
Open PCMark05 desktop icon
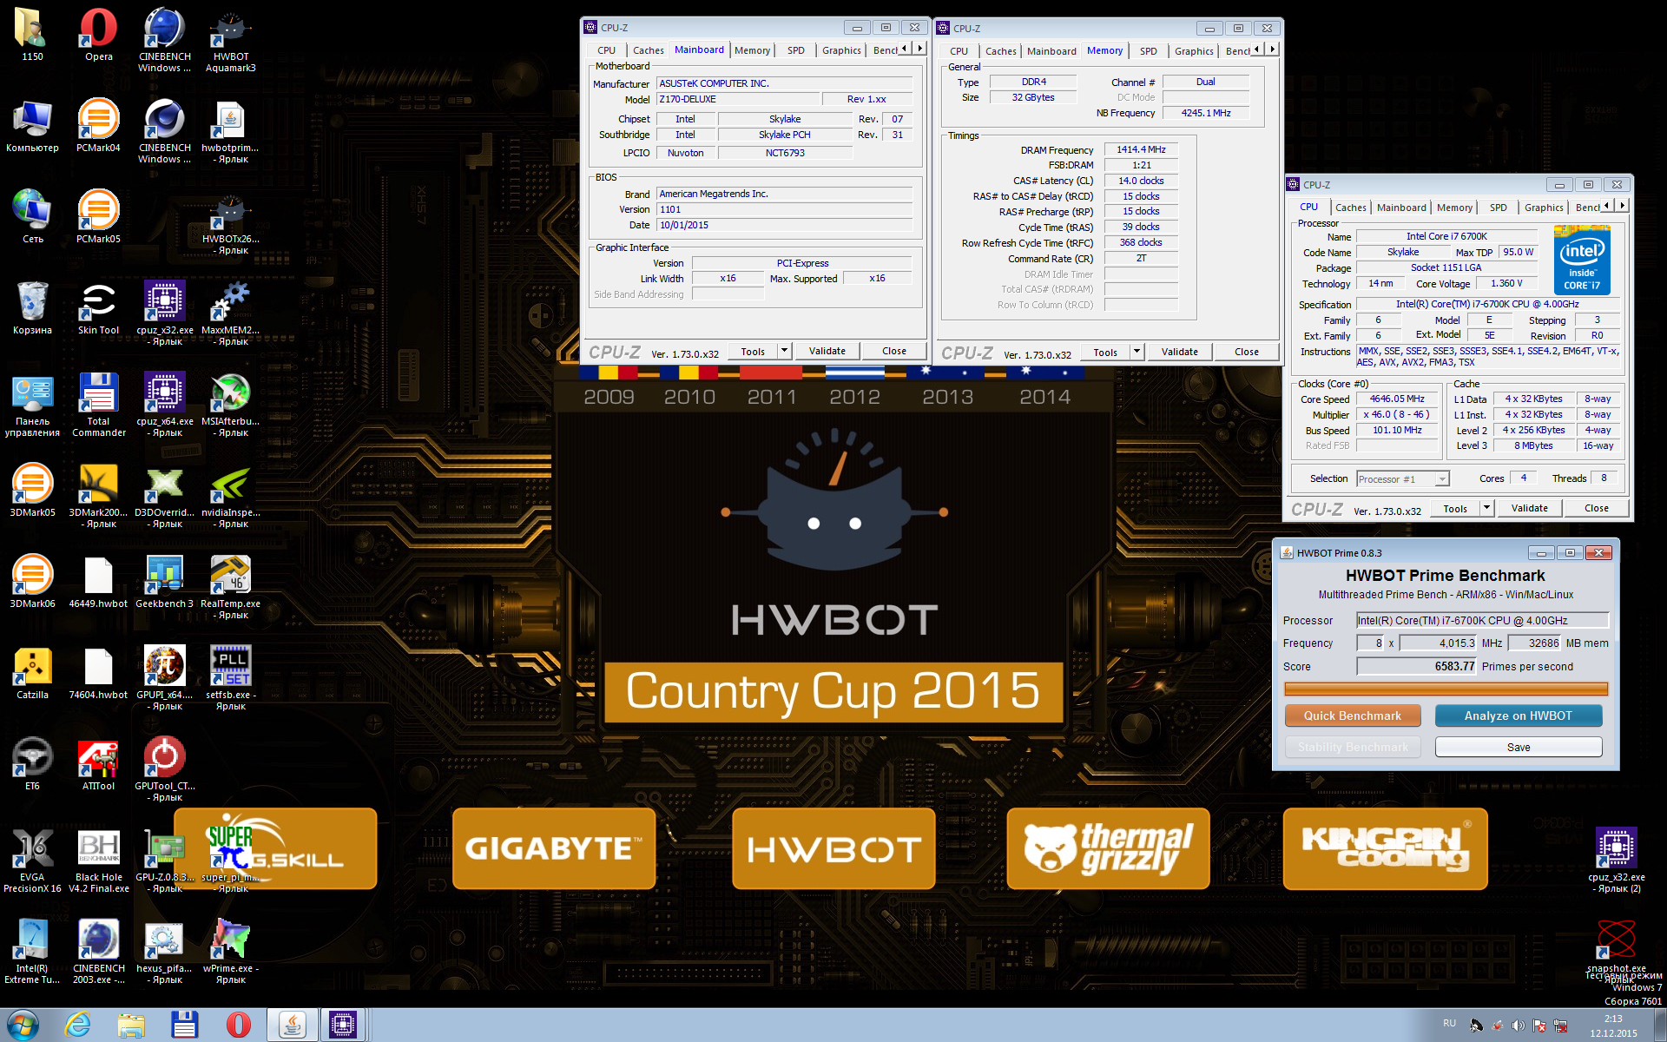click(x=98, y=217)
